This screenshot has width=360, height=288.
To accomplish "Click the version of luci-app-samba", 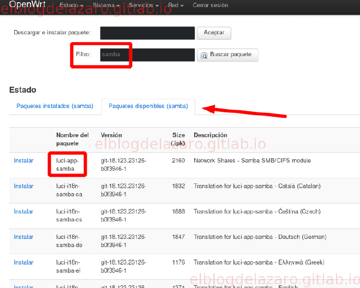I will click(x=123, y=164).
